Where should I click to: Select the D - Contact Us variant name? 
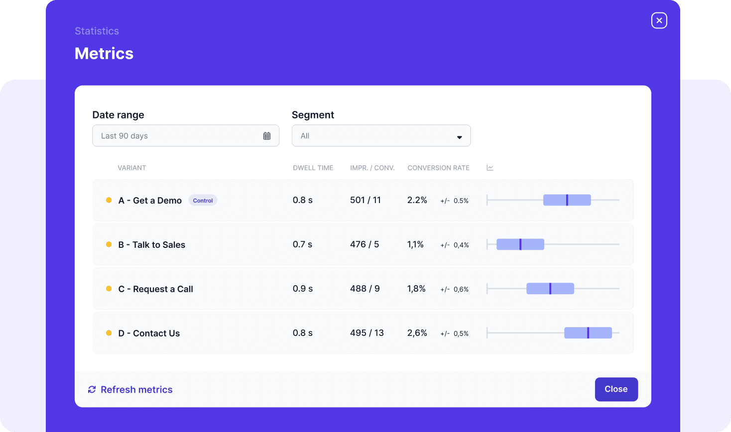coord(149,333)
